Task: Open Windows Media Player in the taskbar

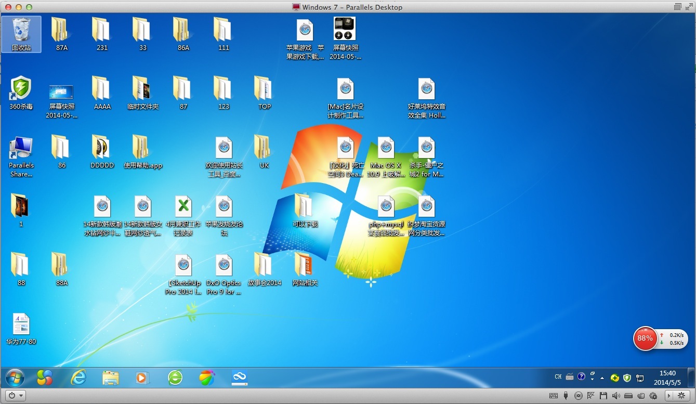Action: (142, 377)
